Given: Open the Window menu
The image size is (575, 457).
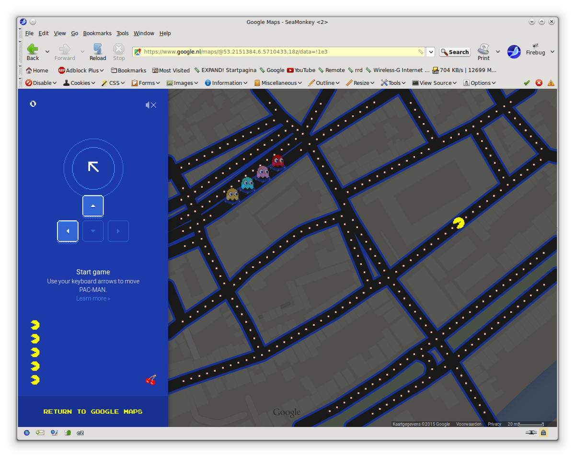Looking at the screenshot, I should (144, 34).
